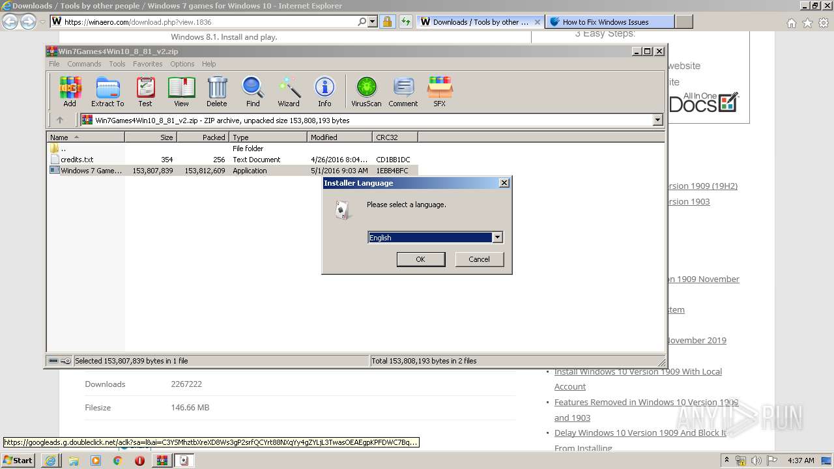The image size is (834, 469).
Task: Open the Wizard wand icon
Action: point(289,91)
